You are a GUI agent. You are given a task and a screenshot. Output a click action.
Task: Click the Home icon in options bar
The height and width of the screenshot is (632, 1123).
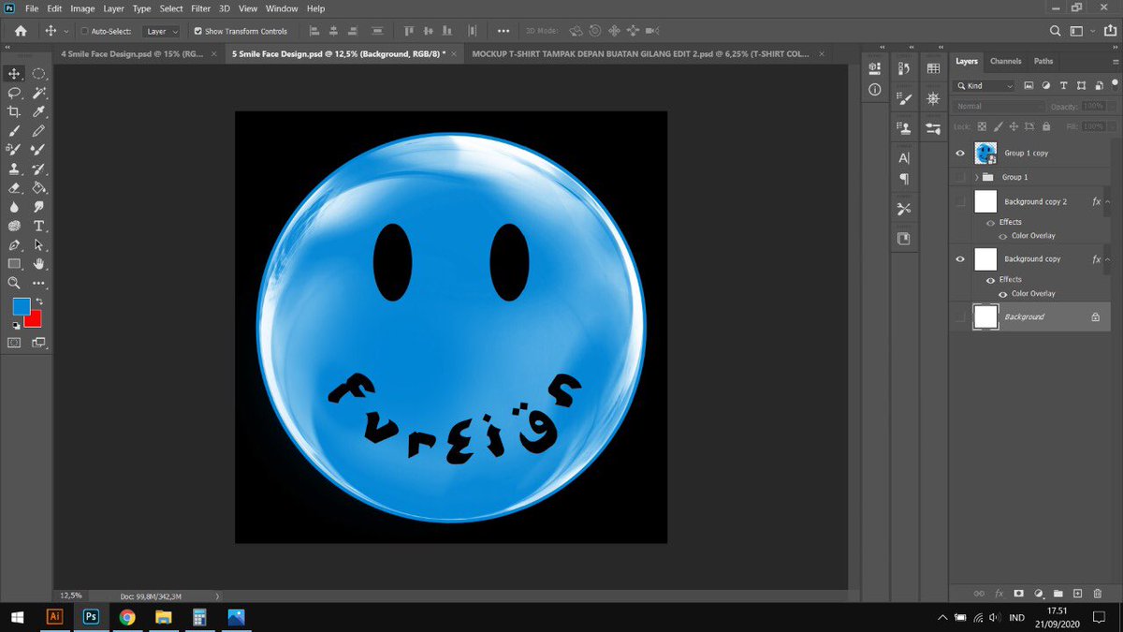coord(21,31)
